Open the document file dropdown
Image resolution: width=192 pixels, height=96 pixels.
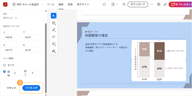pos(115,4)
